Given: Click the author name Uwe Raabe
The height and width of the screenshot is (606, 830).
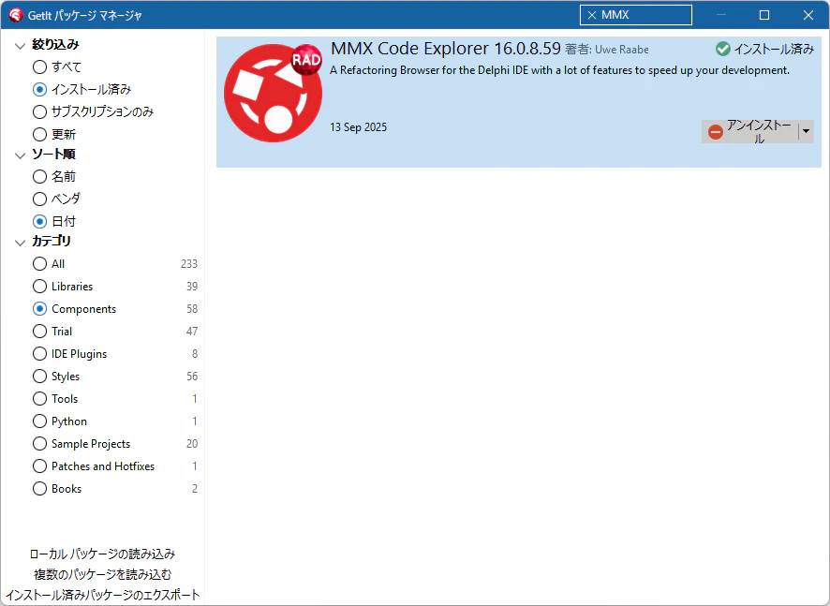Looking at the screenshot, I should coord(622,50).
